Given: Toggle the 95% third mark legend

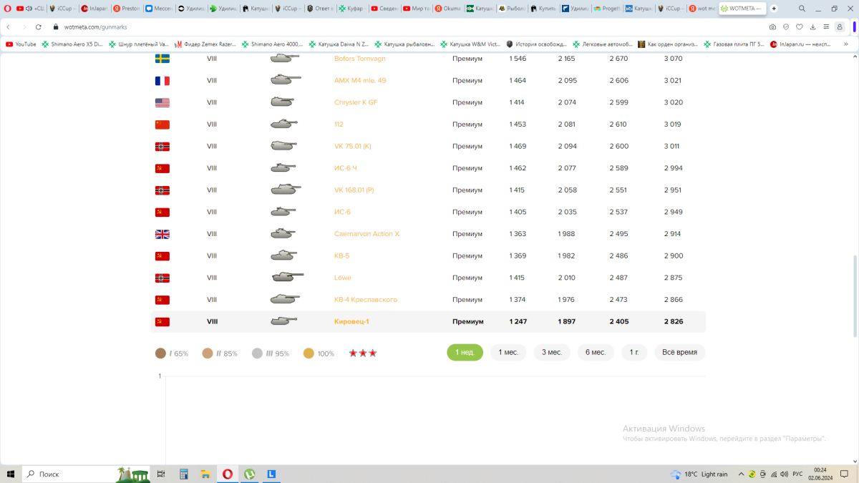Looking at the screenshot, I should click(271, 353).
